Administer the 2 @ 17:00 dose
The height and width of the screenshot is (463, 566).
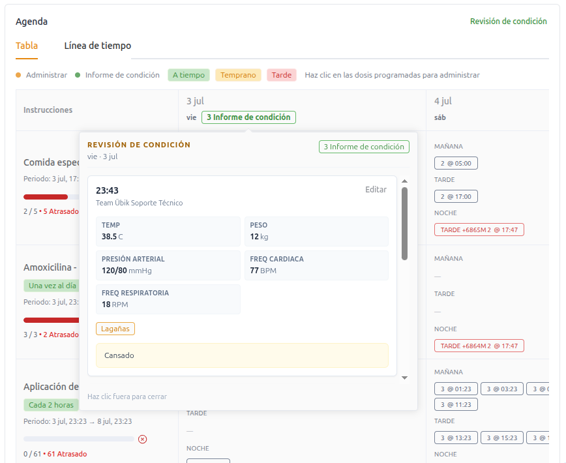coord(456,197)
